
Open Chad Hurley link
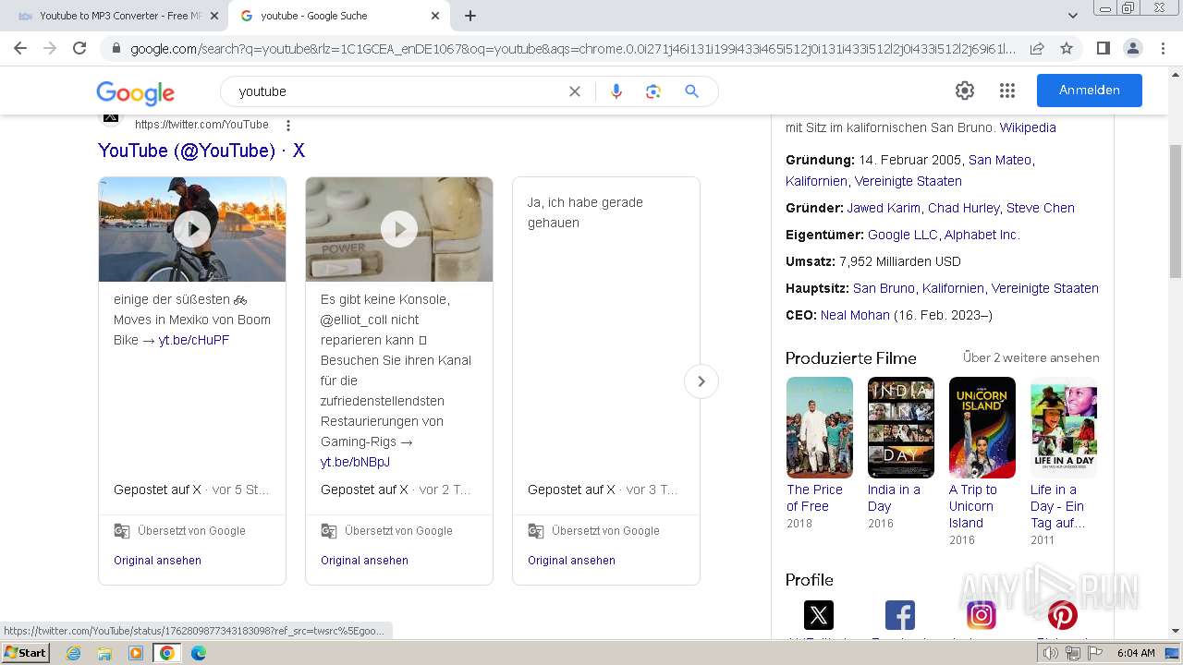click(964, 208)
